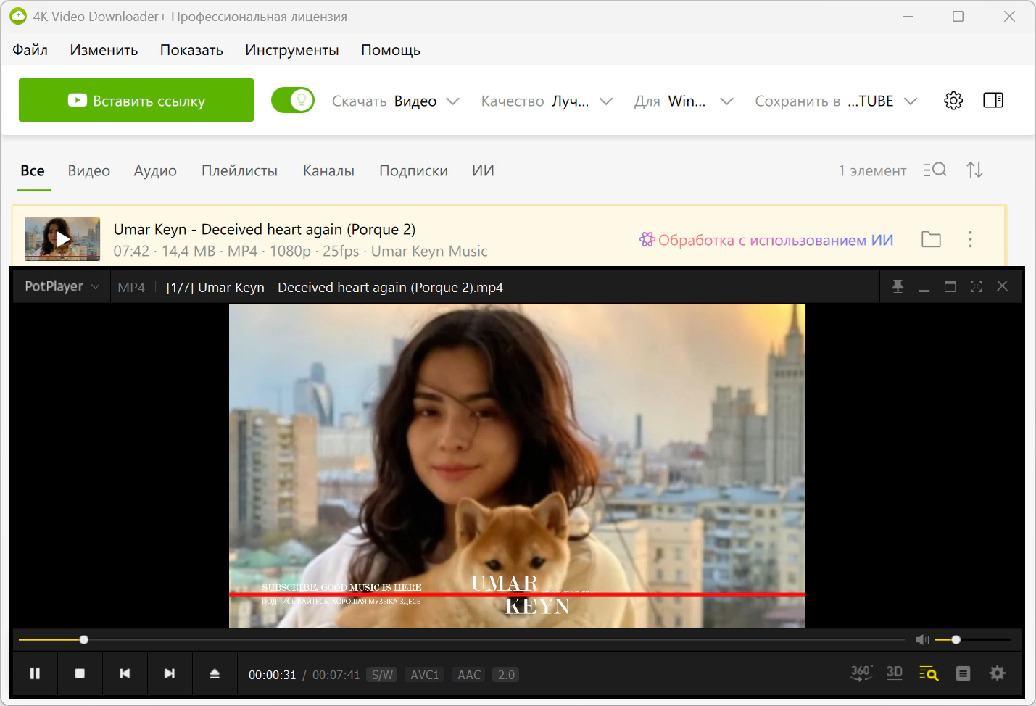Click the eject/open file button in PotPlayer
This screenshot has width=1036, height=706.
click(215, 673)
